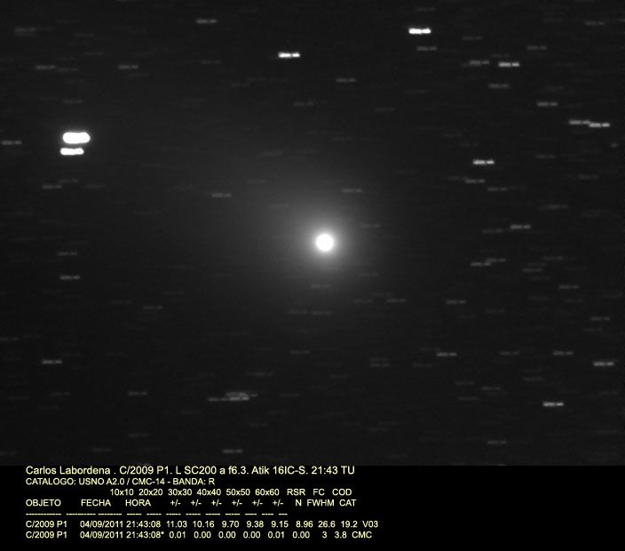
Task: Click the FC value '19.2'
Action: point(349,523)
